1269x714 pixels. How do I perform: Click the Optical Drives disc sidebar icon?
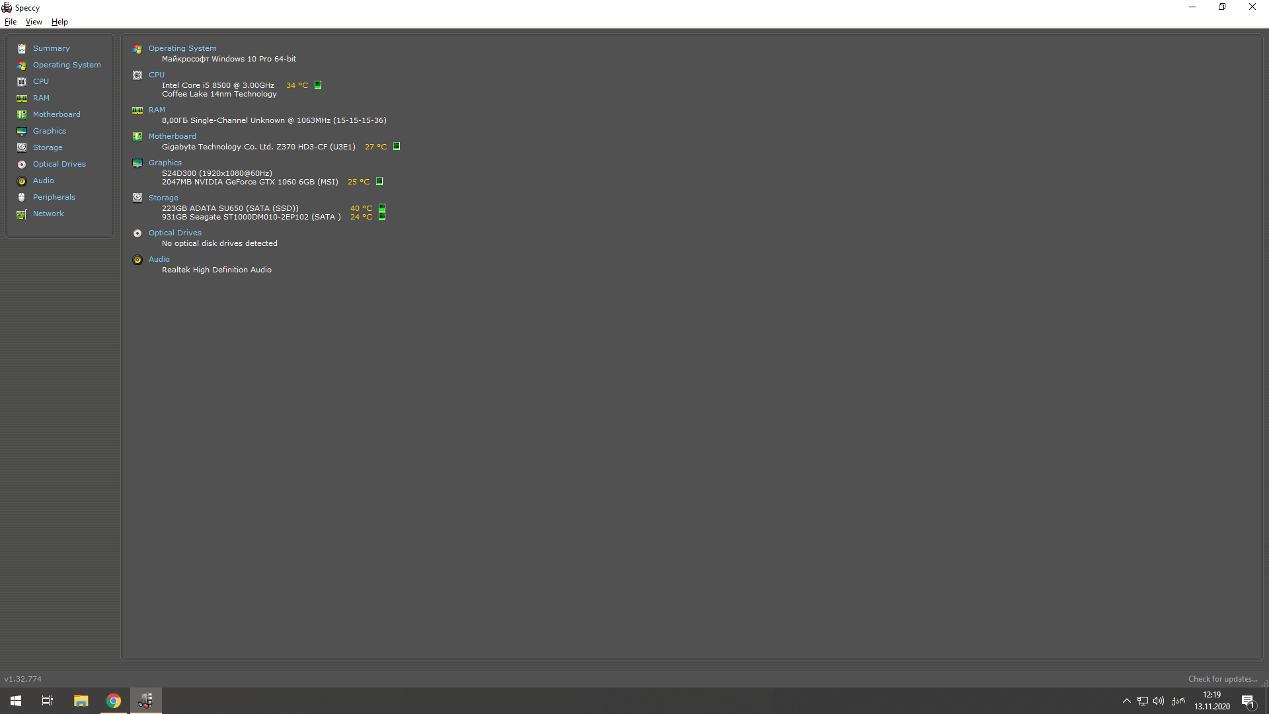click(x=22, y=164)
